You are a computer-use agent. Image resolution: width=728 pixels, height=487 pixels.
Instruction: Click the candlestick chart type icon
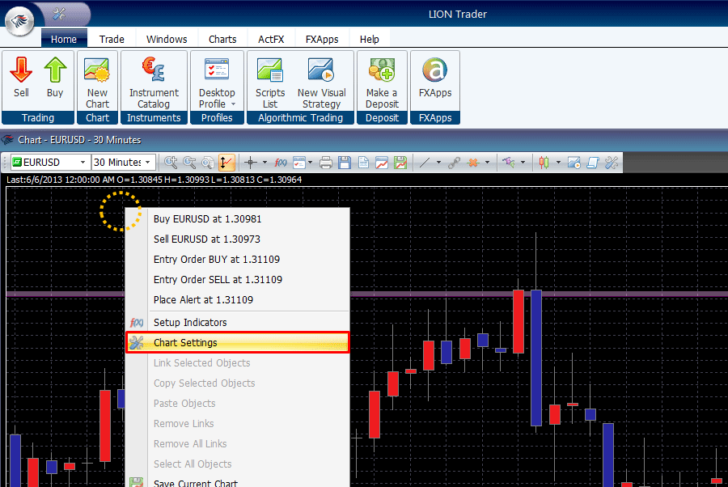point(544,162)
